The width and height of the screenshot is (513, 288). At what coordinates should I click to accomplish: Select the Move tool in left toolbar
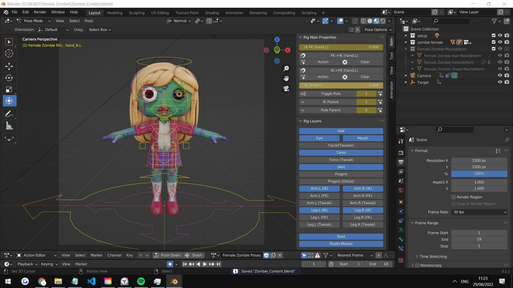click(9, 66)
